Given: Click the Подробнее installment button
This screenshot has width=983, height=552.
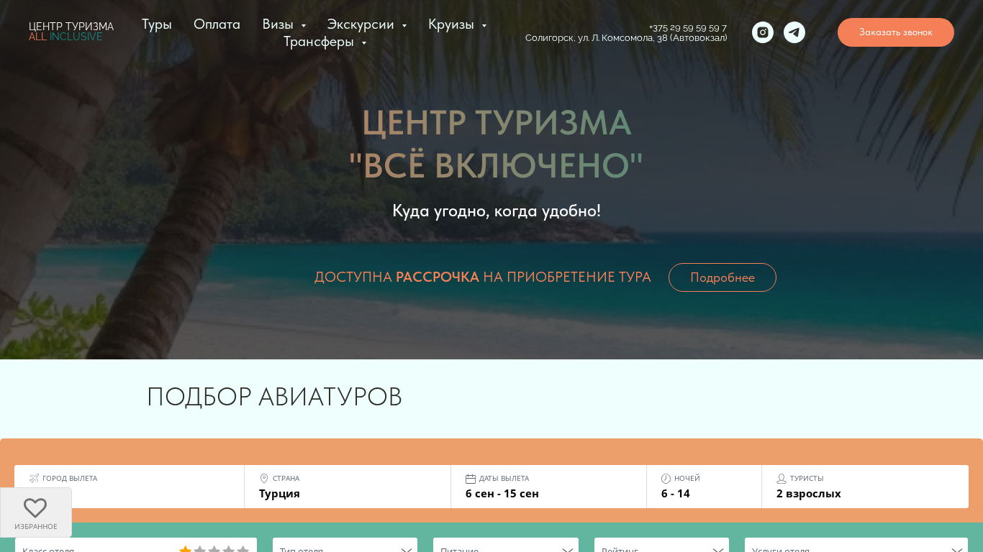Looking at the screenshot, I should click(x=722, y=277).
